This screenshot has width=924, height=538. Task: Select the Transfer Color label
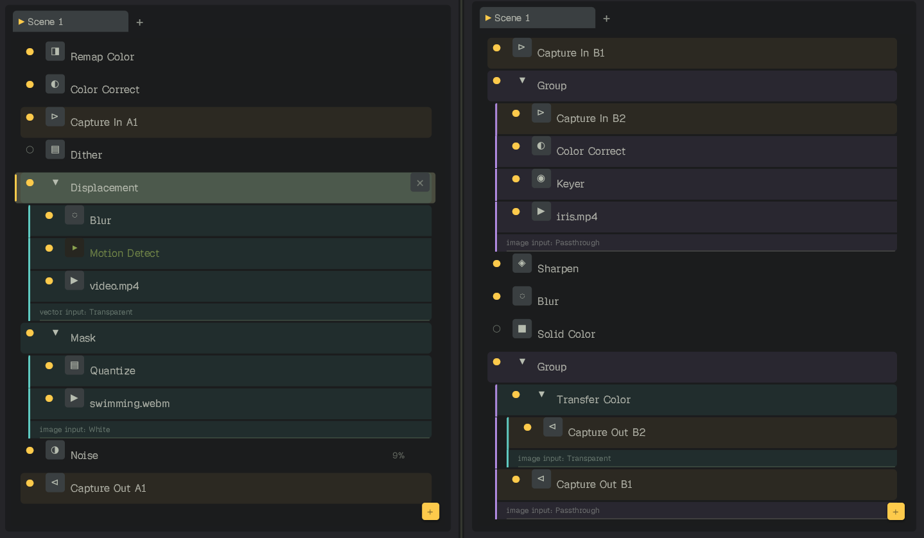(x=593, y=399)
